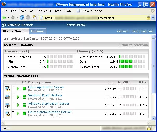Click the Windows Application Server console icon

8,105
